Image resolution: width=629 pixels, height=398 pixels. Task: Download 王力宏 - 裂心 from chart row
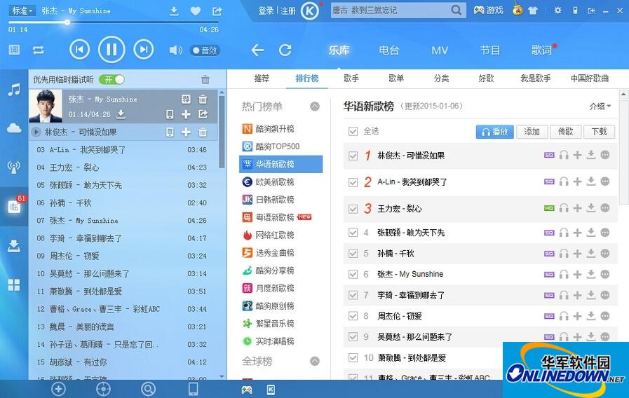591,207
